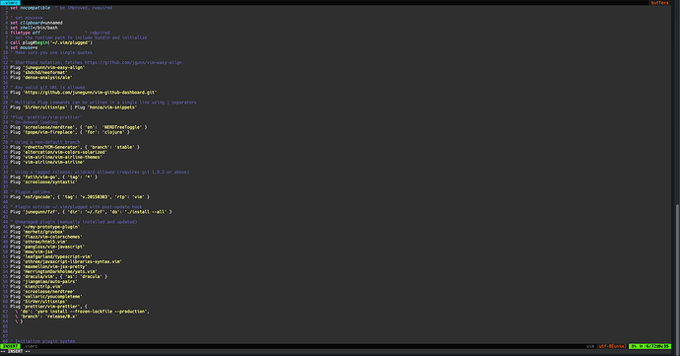Screen dimensions: 680x356
Task: Click the javascript-libraries-syntax.vim plugin line
Action: tap(66, 261)
